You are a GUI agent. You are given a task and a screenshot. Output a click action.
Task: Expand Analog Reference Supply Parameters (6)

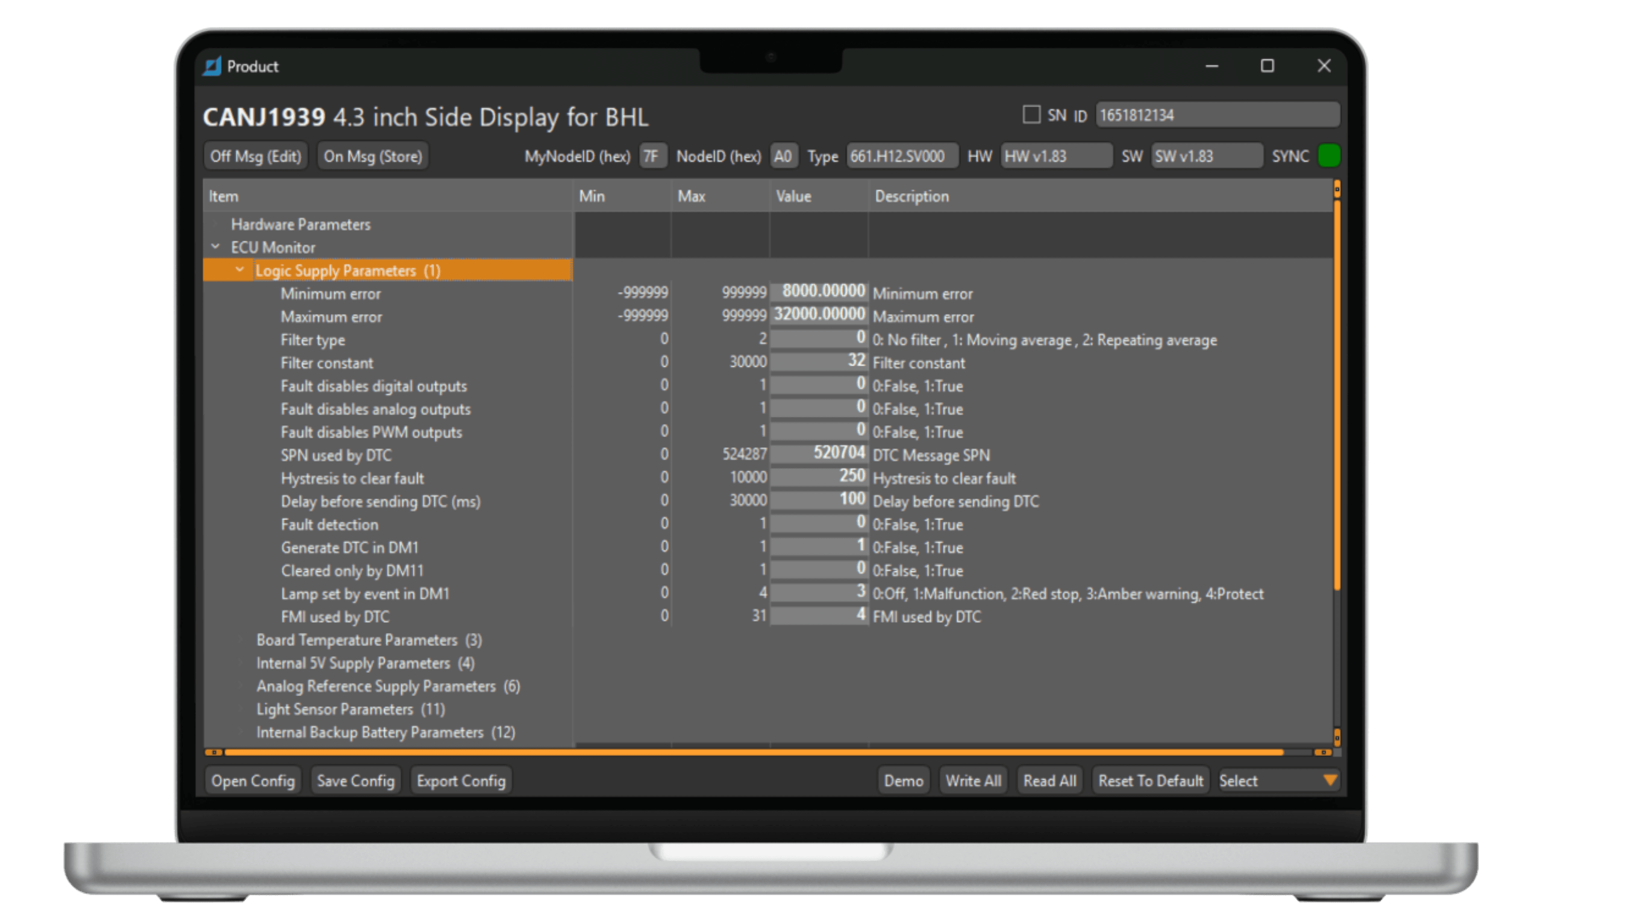tap(241, 685)
